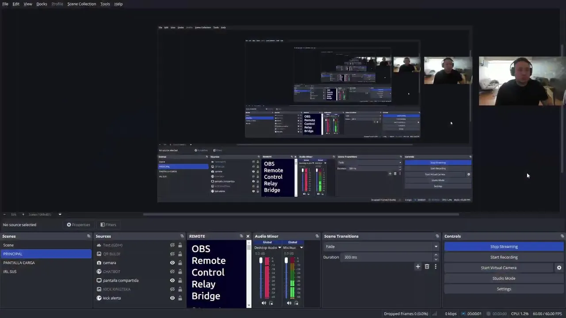Click the Stop Streaming button
The width and height of the screenshot is (566, 318).
[504, 246]
